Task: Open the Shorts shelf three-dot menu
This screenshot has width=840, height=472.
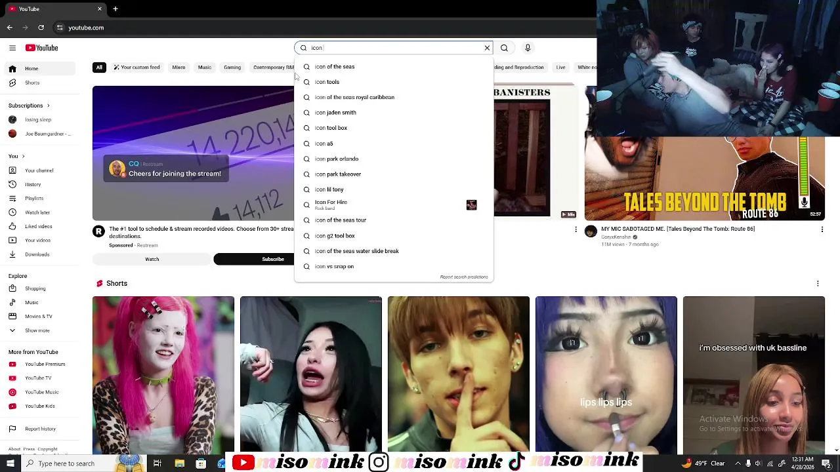Action: pyautogui.click(x=818, y=284)
